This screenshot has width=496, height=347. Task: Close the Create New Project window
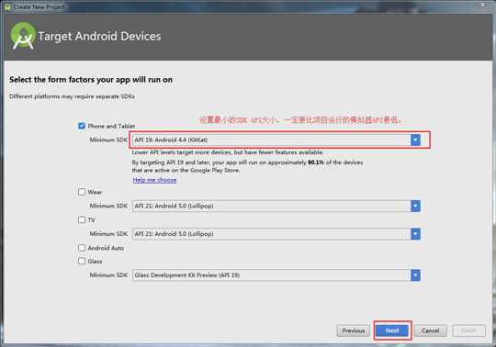(x=483, y=5)
